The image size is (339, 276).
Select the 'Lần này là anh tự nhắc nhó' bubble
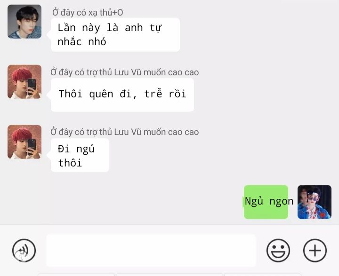[x=115, y=35]
